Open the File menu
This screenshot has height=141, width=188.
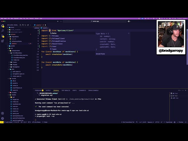click(x=9, y=19)
